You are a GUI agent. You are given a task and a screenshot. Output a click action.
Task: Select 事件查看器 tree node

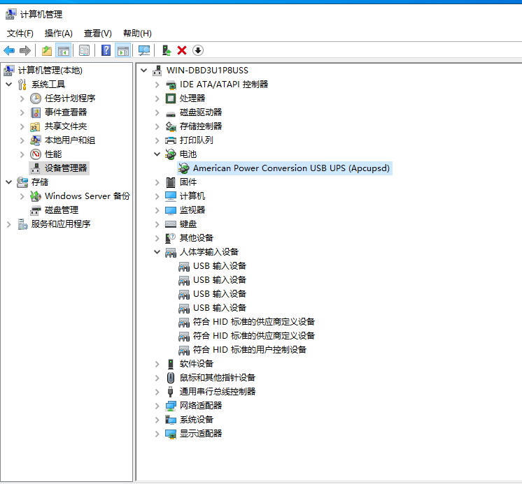coord(66,112)
